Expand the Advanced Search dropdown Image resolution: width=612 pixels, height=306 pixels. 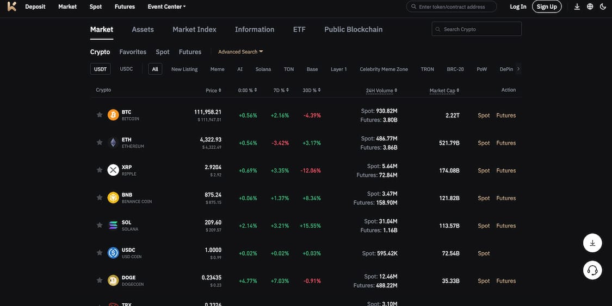240,52
